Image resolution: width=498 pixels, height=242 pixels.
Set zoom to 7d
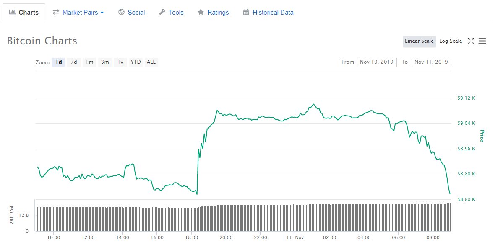coord(74,62)
